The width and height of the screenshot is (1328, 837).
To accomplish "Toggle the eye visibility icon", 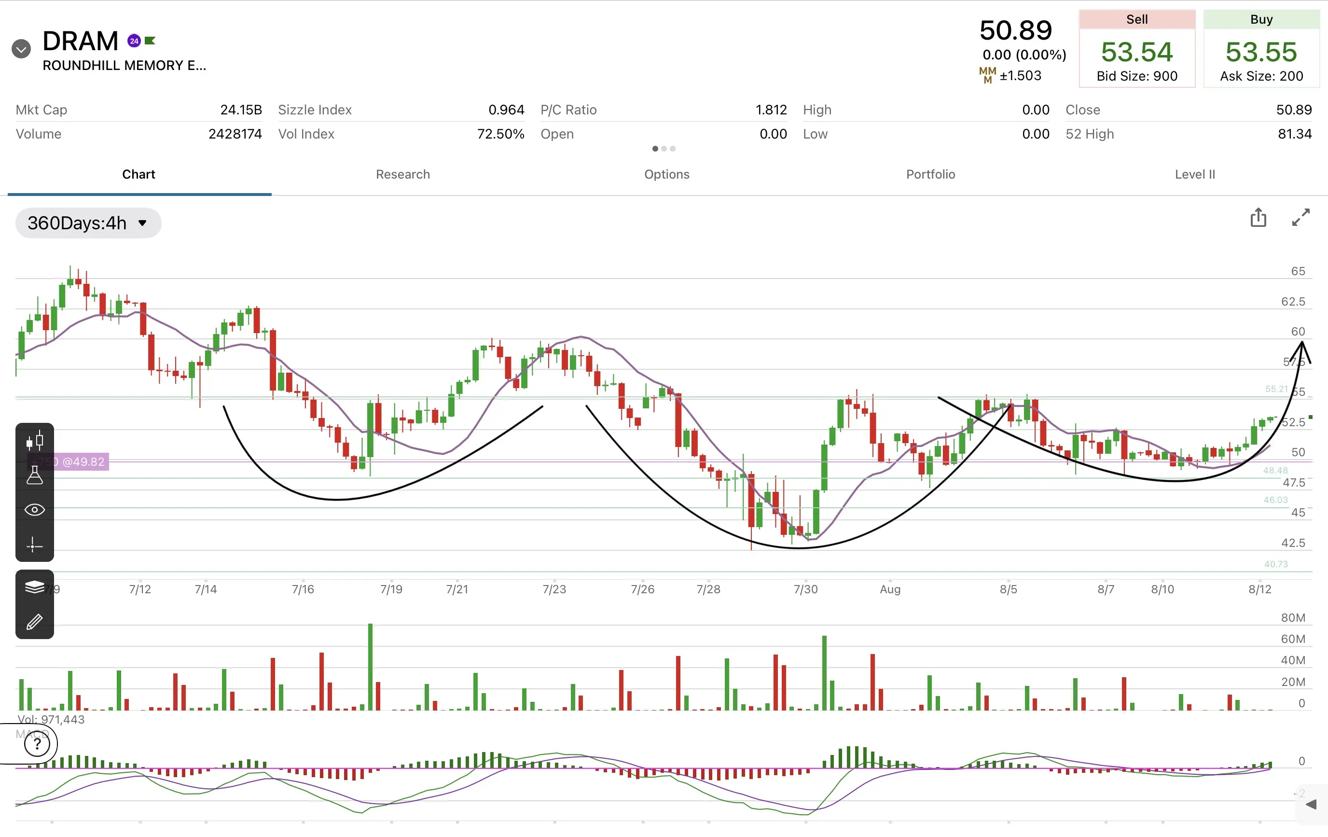I will coord(35,510).
